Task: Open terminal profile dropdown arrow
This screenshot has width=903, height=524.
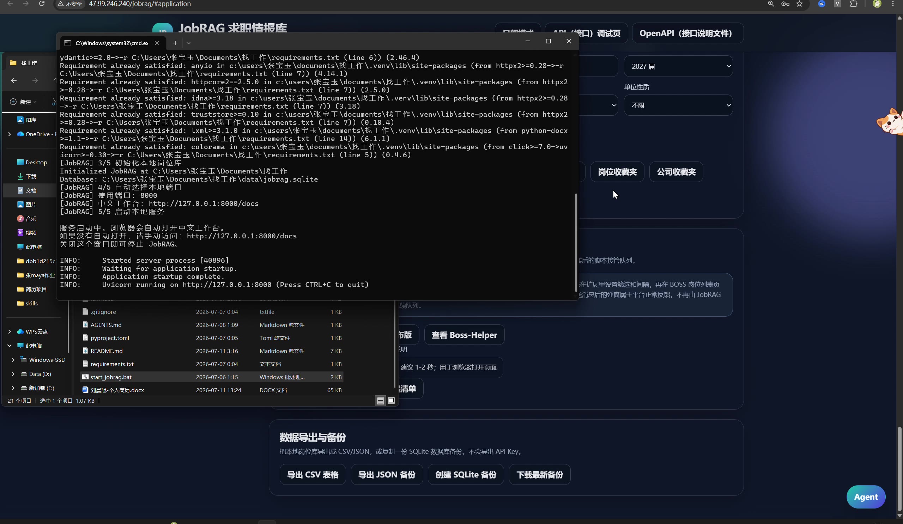Action: [188, 43]
